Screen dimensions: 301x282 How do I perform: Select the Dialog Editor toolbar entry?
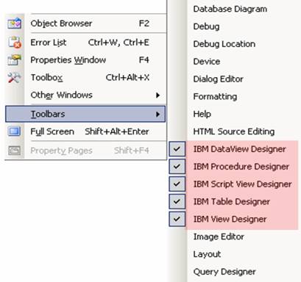[218, 79]
